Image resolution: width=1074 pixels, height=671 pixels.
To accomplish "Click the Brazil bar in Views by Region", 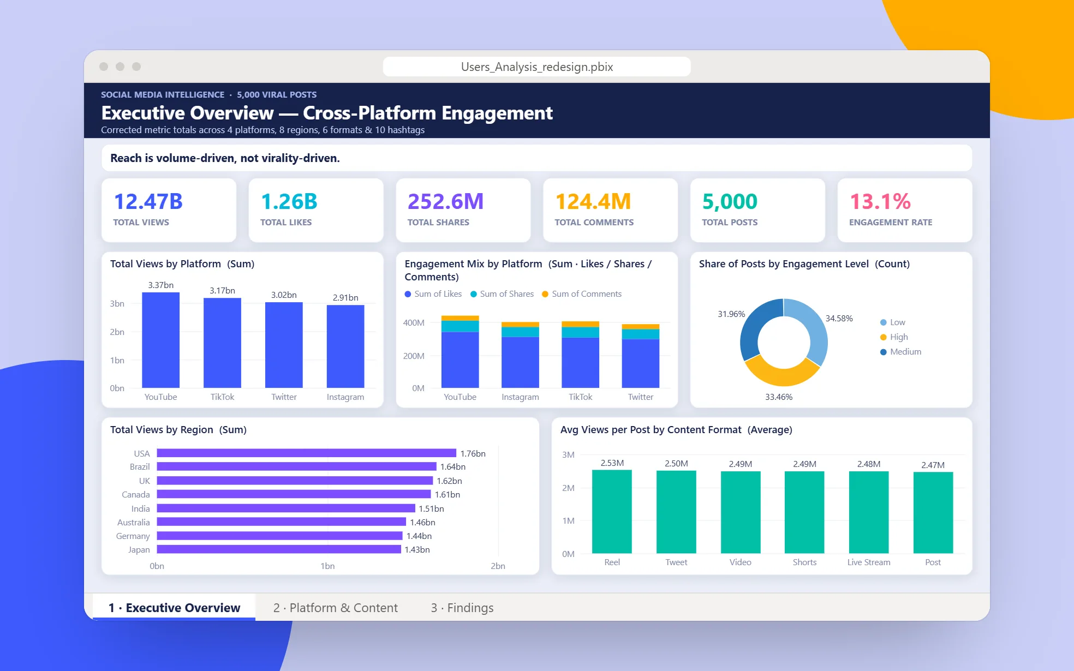I will (296, 466).
